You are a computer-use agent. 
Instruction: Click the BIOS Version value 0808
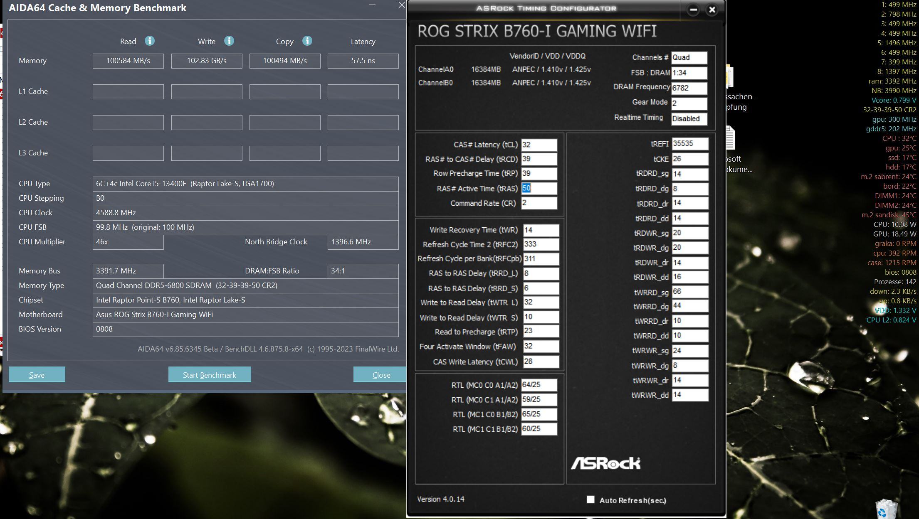246,329
